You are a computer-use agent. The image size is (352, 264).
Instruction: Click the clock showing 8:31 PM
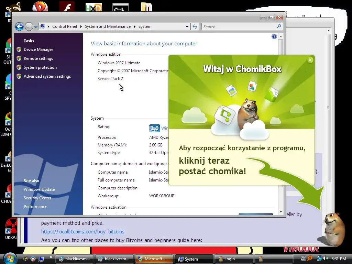tap(339, 258)
